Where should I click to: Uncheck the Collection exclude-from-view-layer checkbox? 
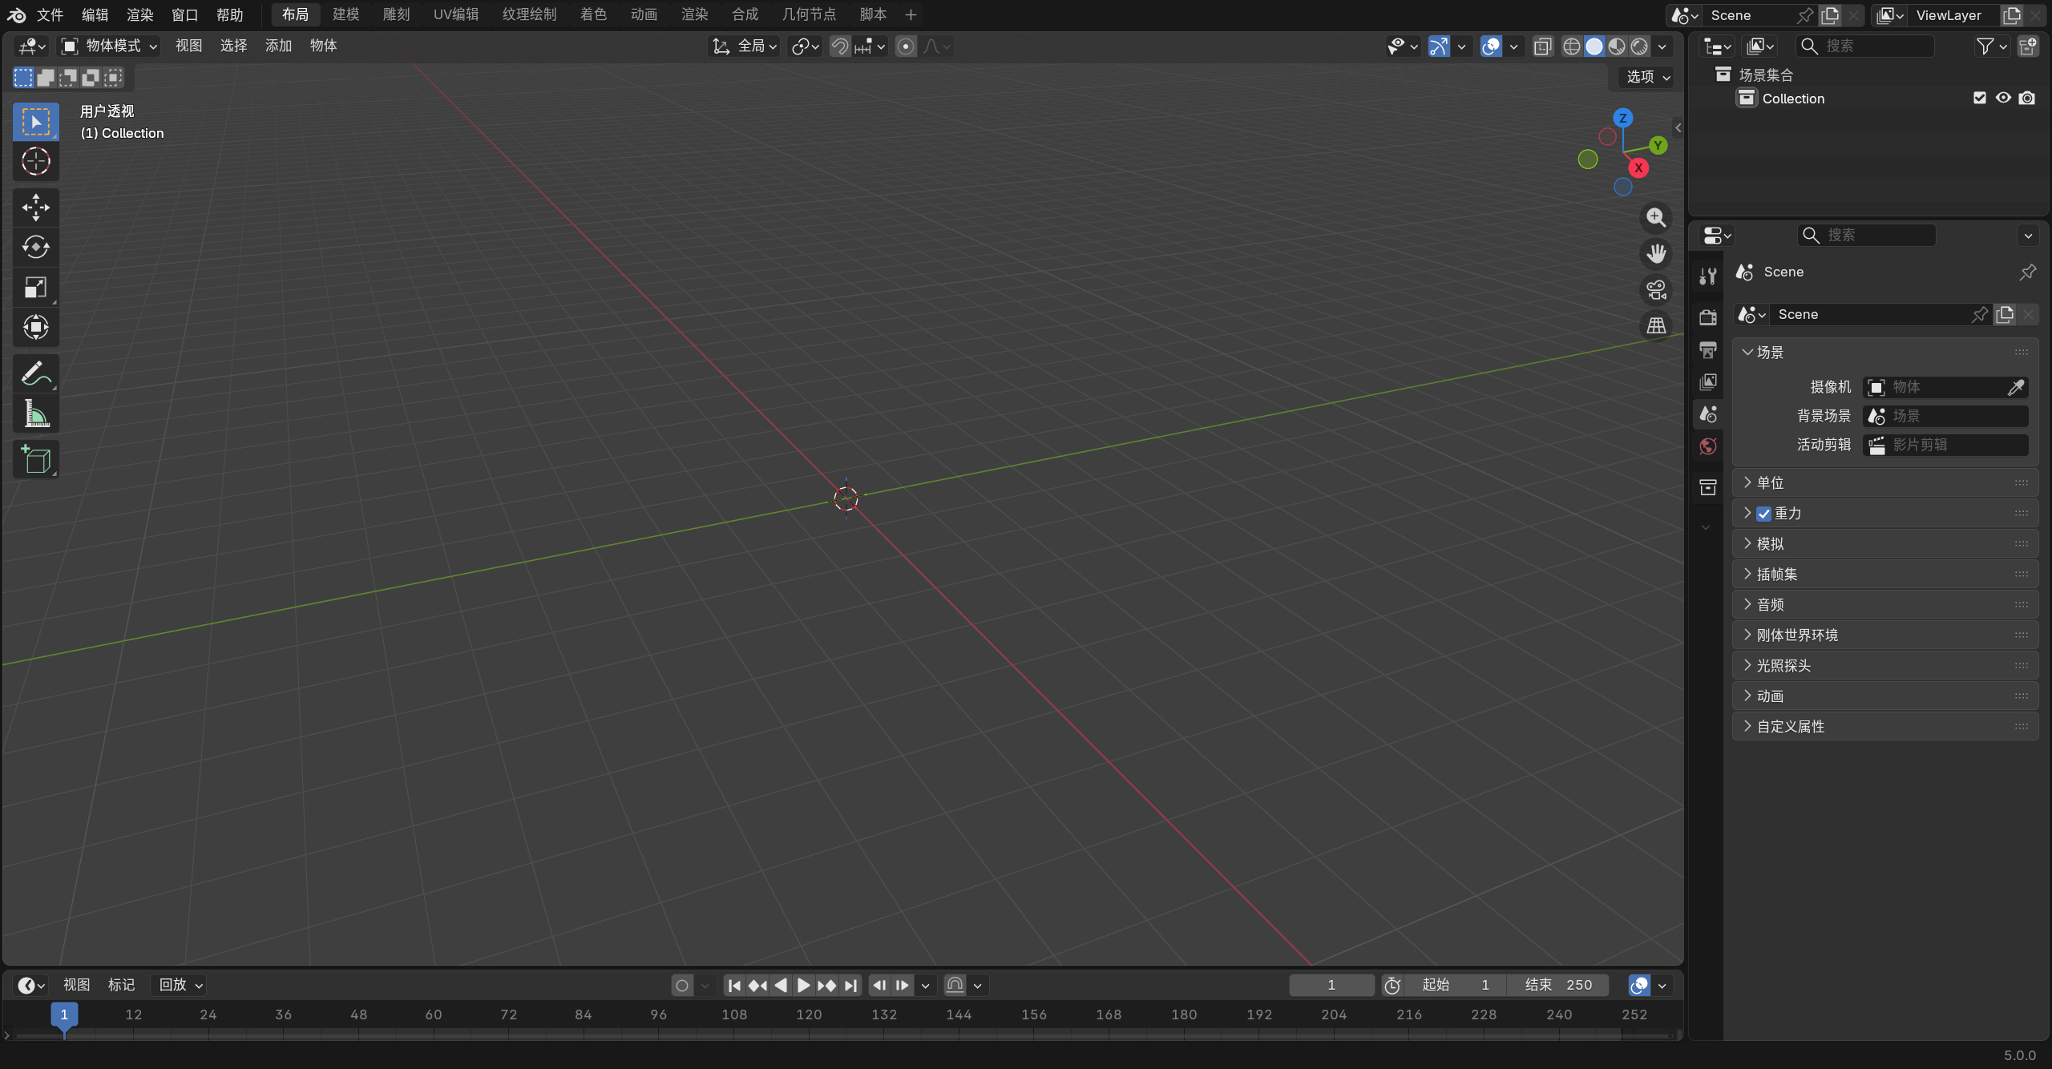pyautogui.click(x=1980, y=98)
